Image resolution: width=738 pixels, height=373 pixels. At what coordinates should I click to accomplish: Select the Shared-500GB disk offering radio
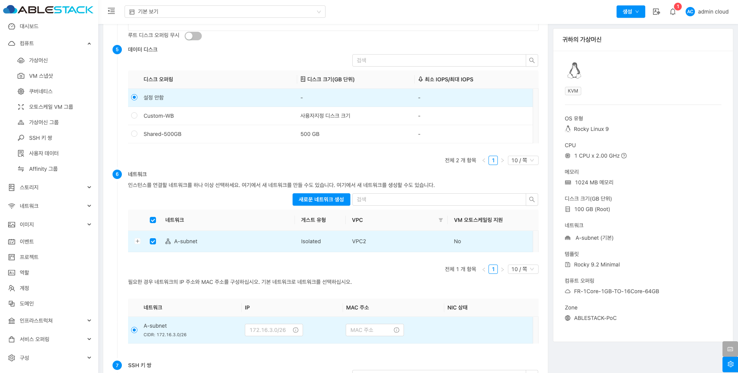[134, 134]
